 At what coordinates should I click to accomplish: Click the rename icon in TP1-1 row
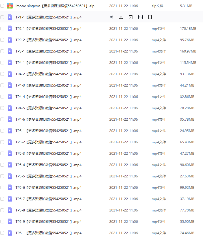tap(140, 17)
